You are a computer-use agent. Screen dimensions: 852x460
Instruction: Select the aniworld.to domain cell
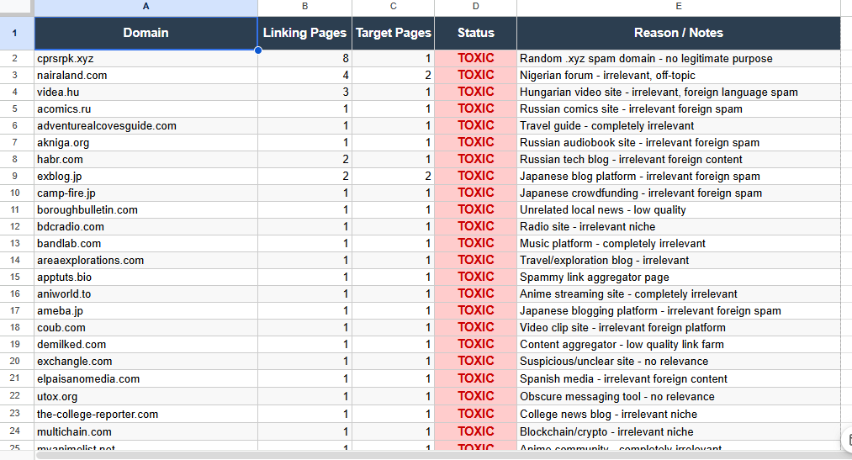tap(146, 294)
